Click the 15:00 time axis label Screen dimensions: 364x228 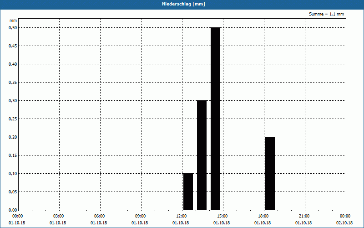223,216
